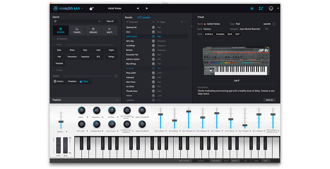Click Arturia icon on Acid Binge row
The height and width of the screenshot is (169, 330).
tap(153, 46)
